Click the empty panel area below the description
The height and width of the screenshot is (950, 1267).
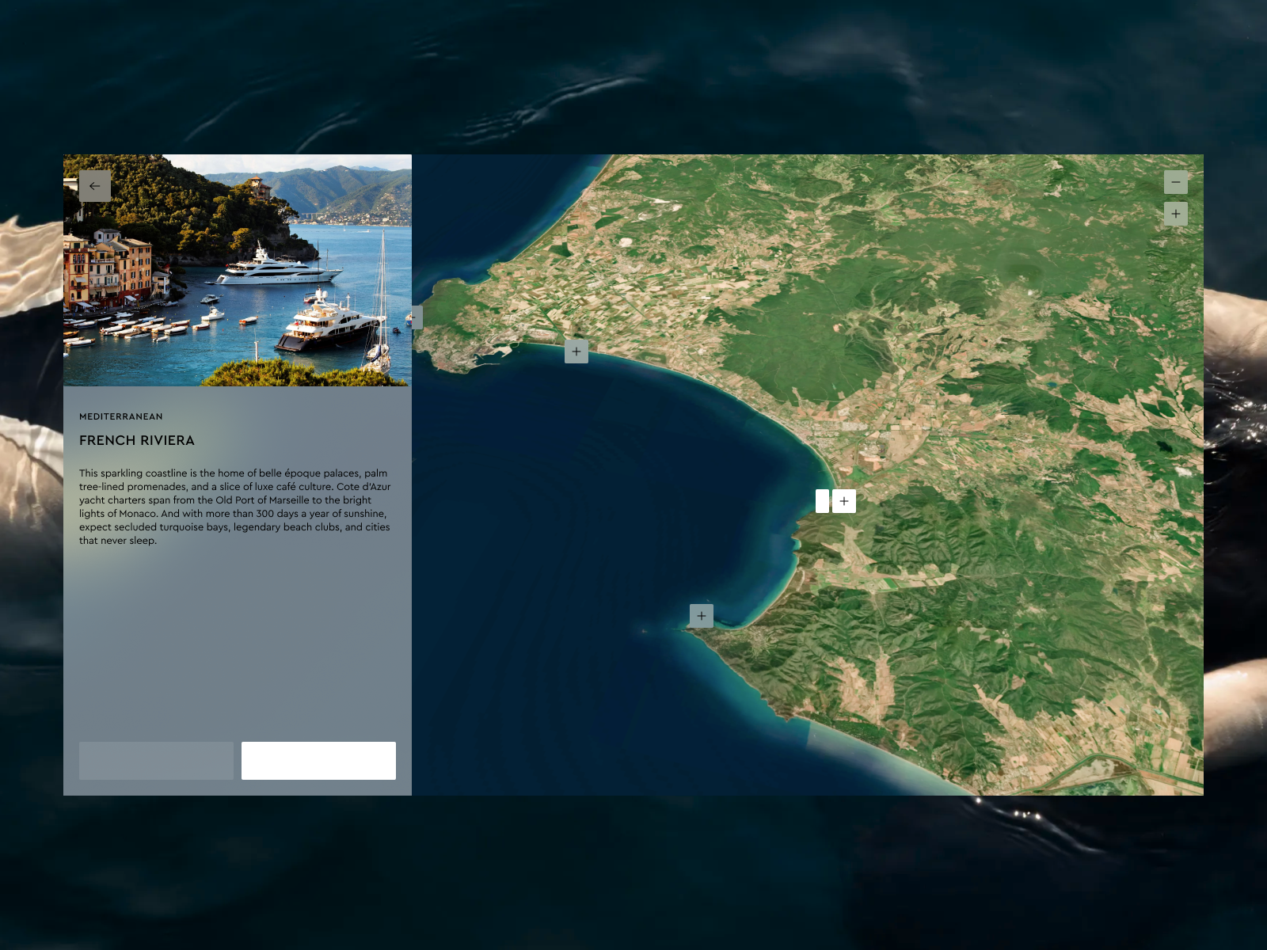coord(238,641)
